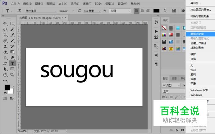This screenshot has width=215, height=134.
Task: Select the Gradient tool
Action: pyautogui.click(x=12, y=52)
